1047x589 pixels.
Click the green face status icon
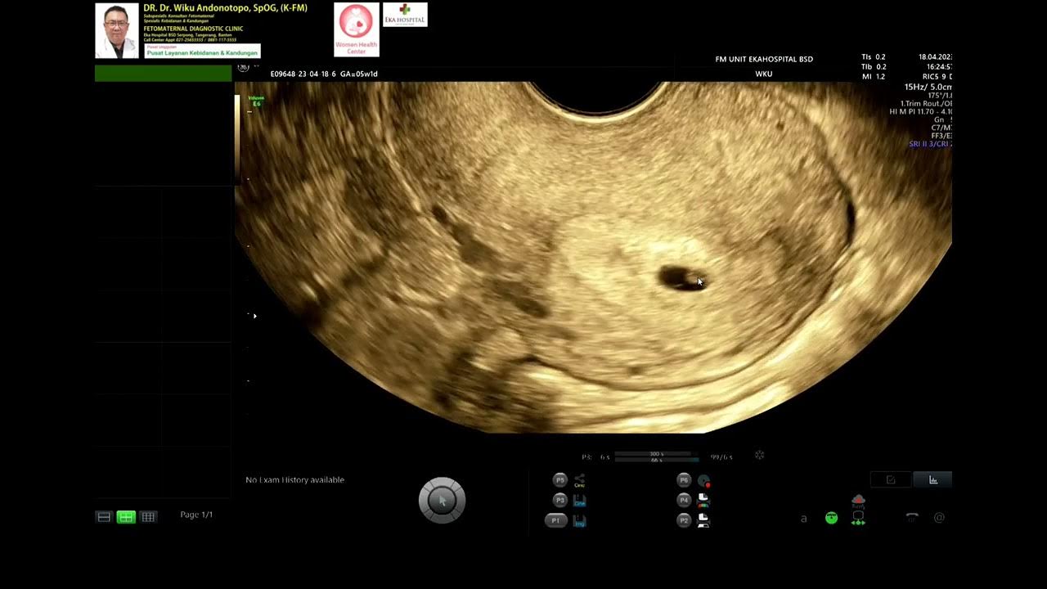pos(832,518)
